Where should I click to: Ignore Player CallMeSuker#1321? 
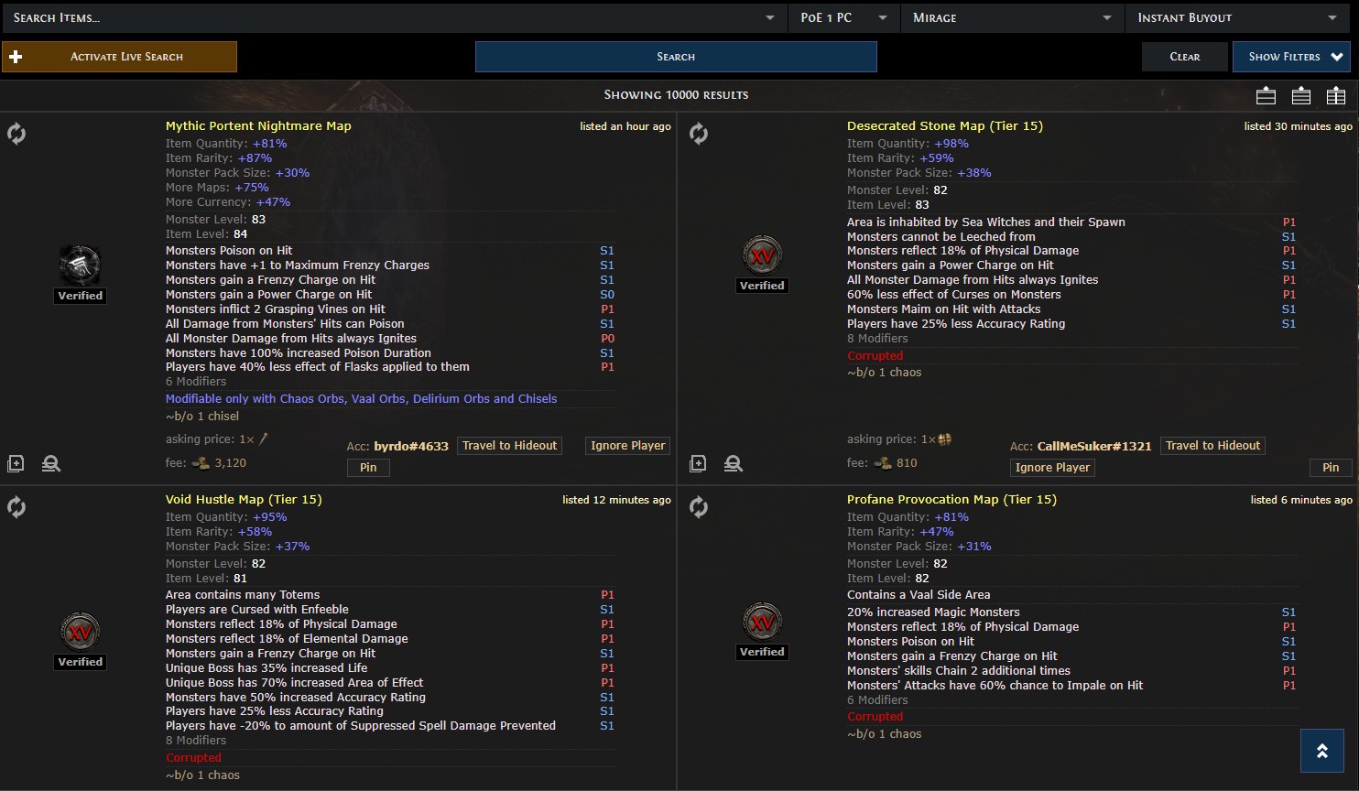[1053, 468]
